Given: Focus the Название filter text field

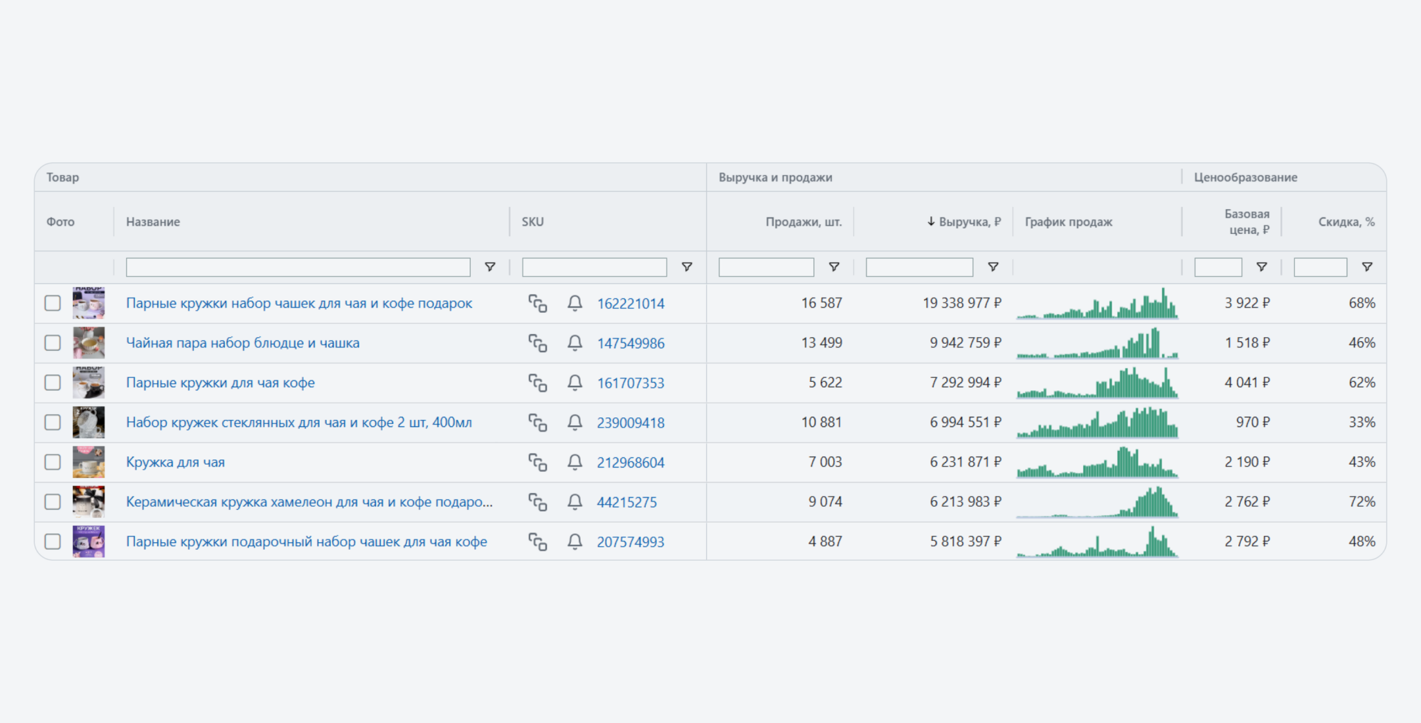Looking at the screenshot, I should click(298, 267).
